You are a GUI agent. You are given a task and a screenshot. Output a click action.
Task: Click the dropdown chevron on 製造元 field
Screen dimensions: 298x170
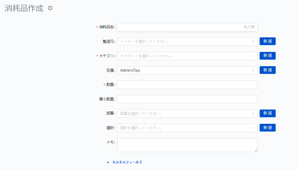(x=253, y=41)
